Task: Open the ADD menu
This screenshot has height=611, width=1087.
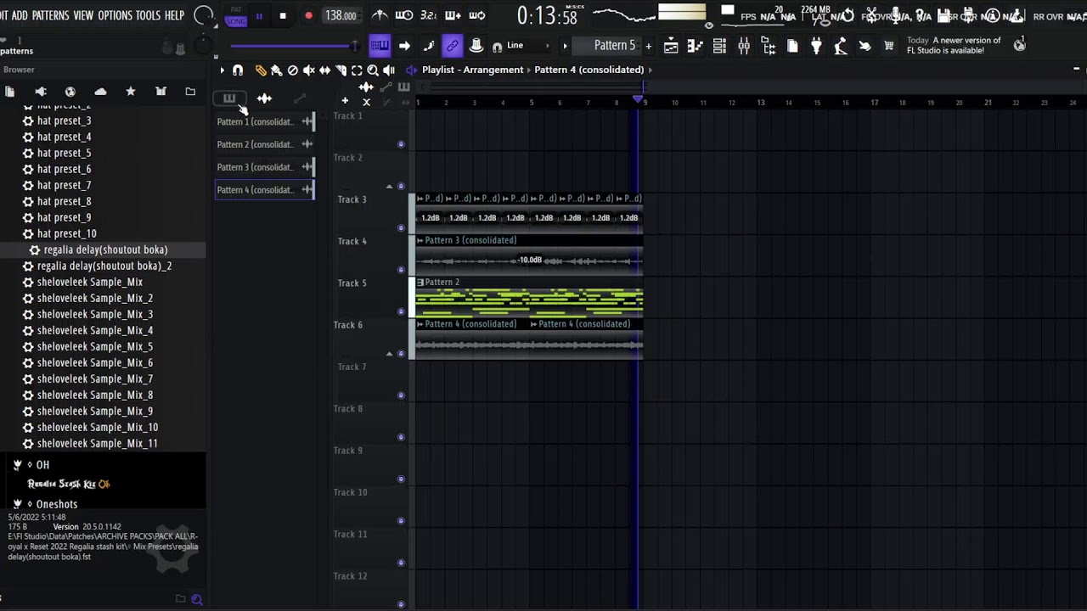Action: click(20, 15)
